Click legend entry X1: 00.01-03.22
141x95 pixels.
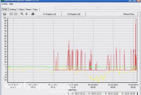click(x=77, y=94)
